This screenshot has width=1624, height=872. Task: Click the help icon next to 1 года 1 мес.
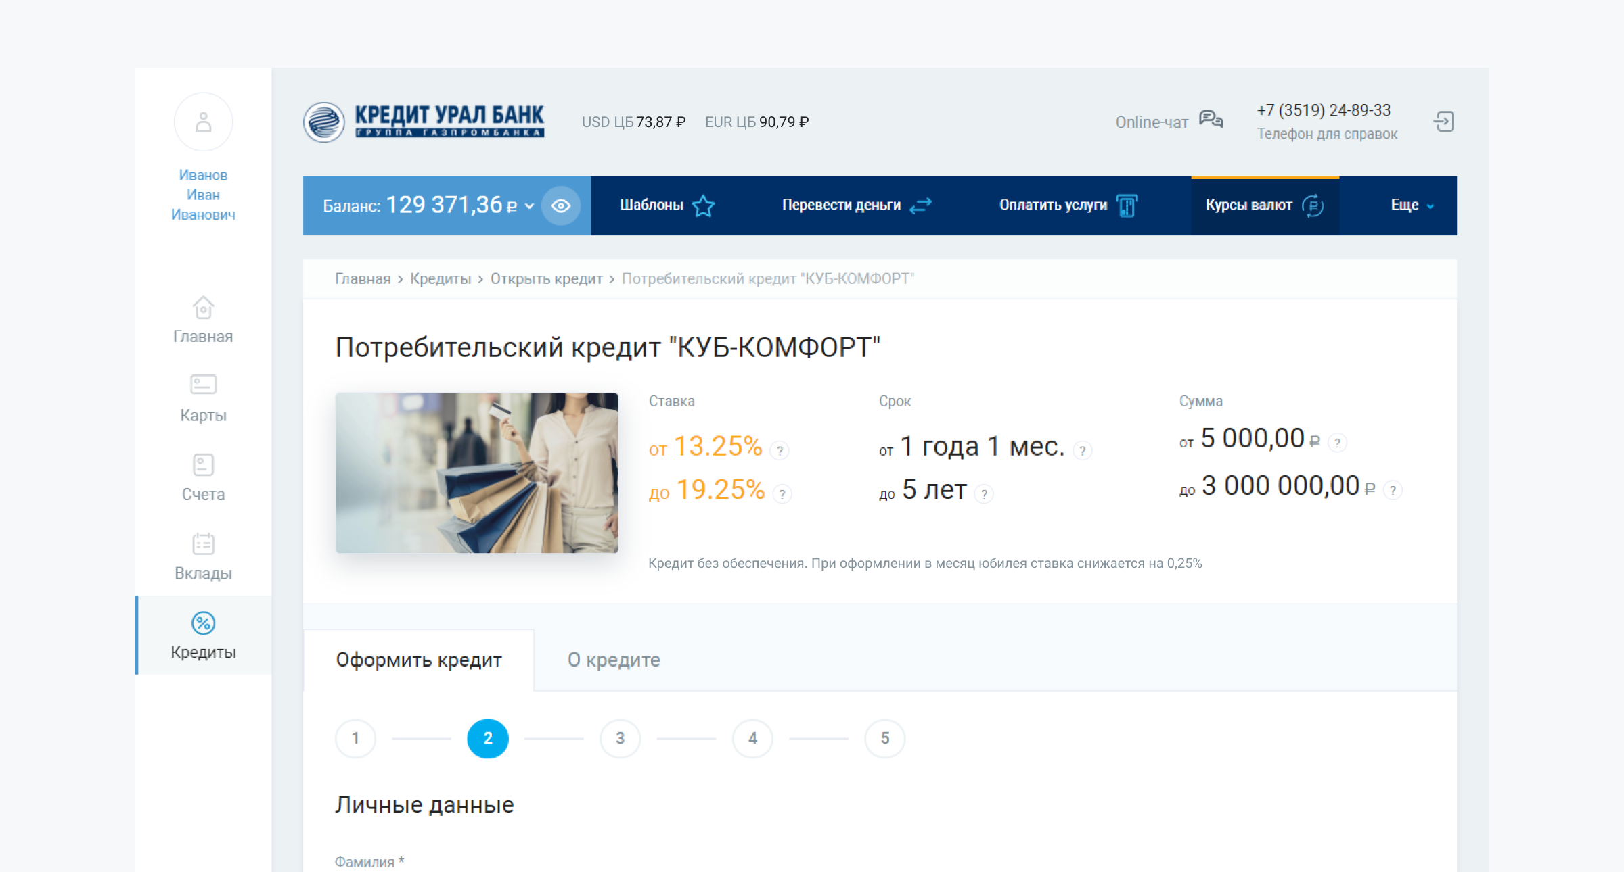(1082, 450)
